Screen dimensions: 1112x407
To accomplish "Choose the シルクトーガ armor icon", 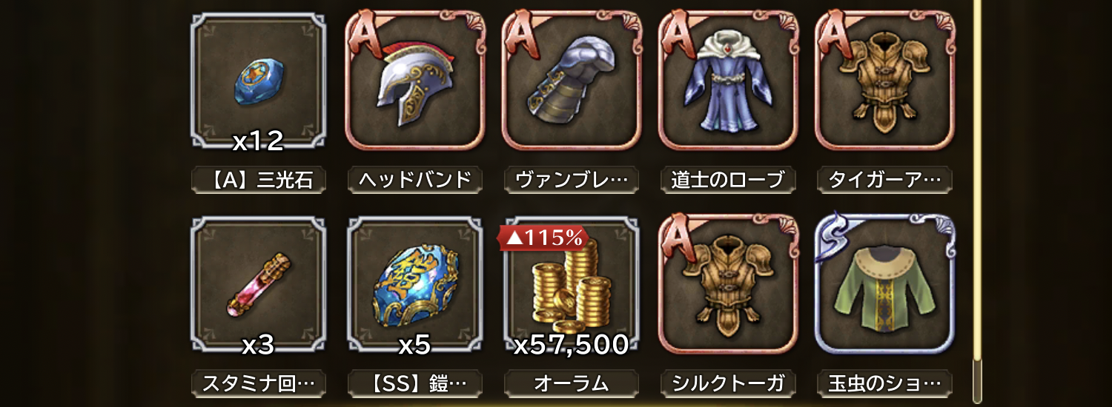I will (x=728, y=284).
